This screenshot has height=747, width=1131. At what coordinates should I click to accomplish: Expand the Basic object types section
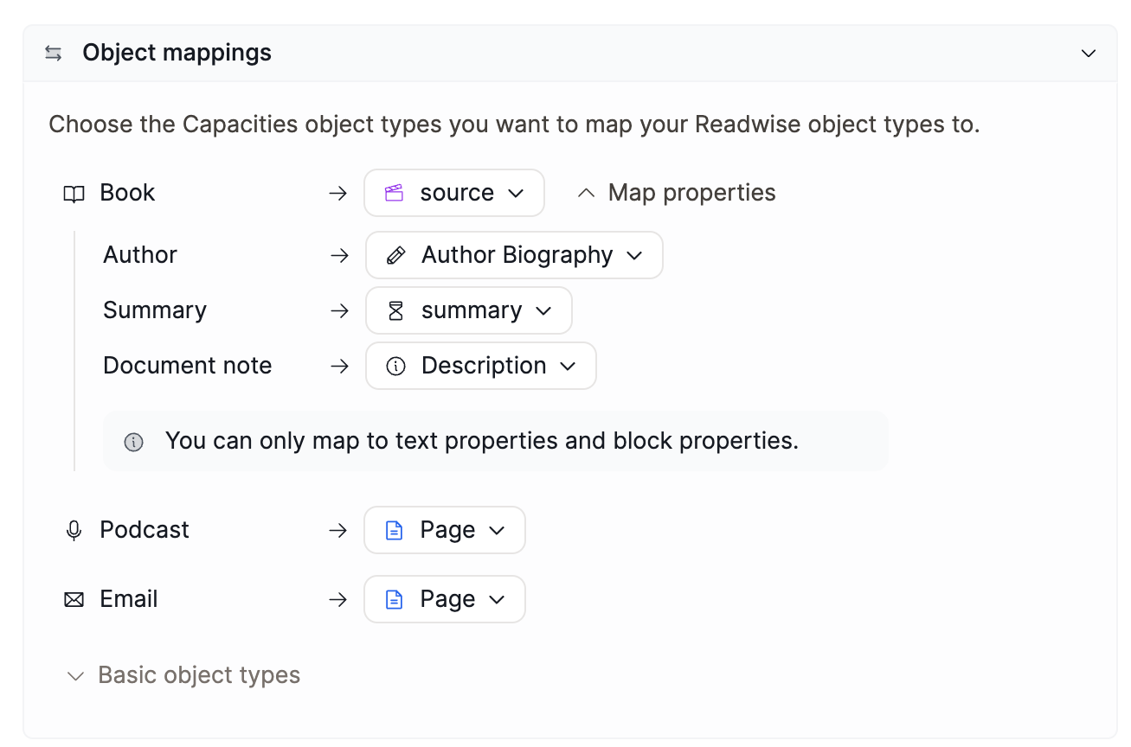183,675
